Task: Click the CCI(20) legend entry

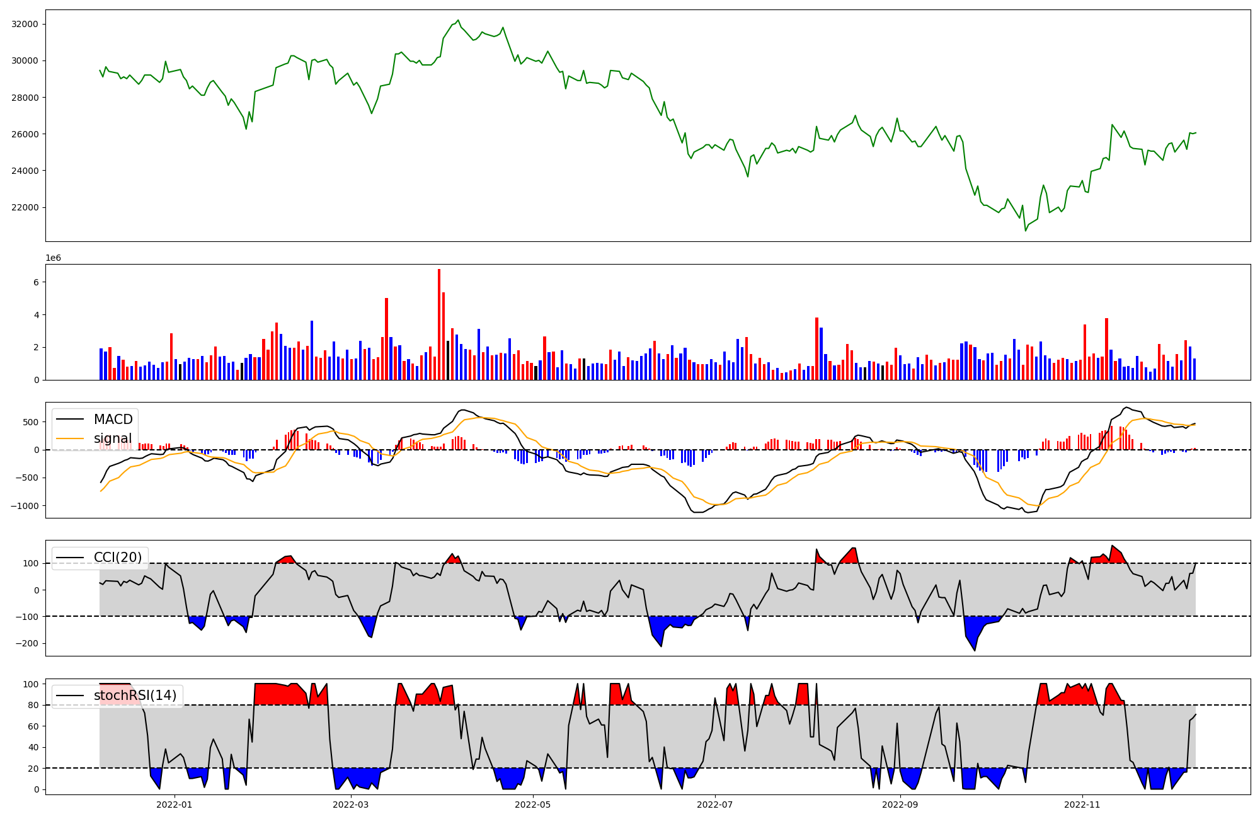Action: coord(117,558)
